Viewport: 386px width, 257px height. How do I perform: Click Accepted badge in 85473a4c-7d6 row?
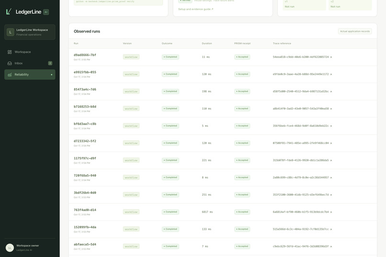242,91
